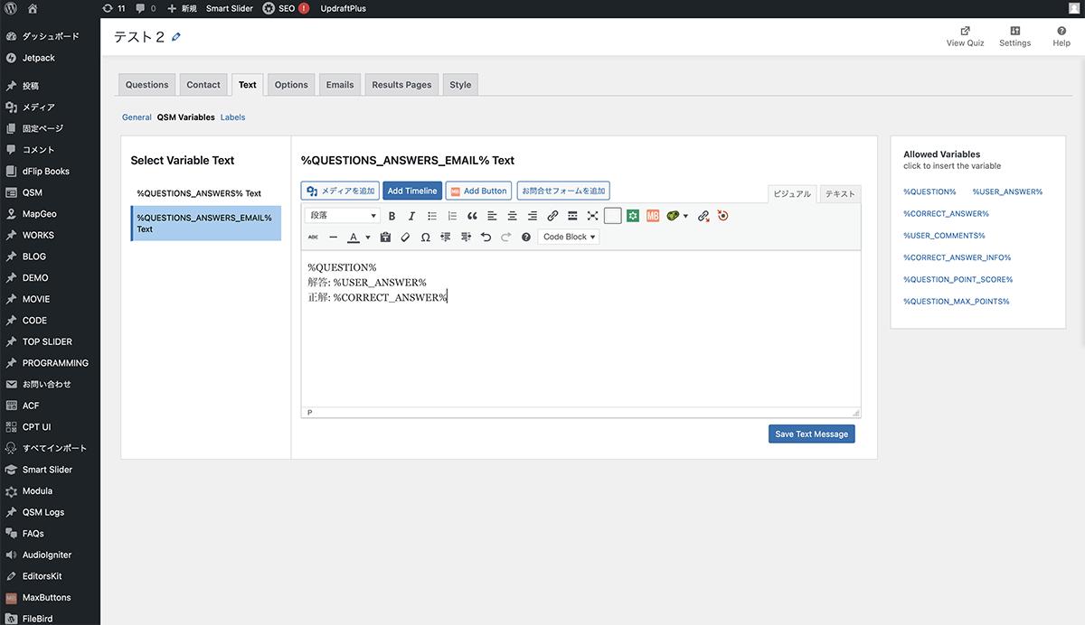Click the undo arrow in editor toolbar

coord(486,237)
